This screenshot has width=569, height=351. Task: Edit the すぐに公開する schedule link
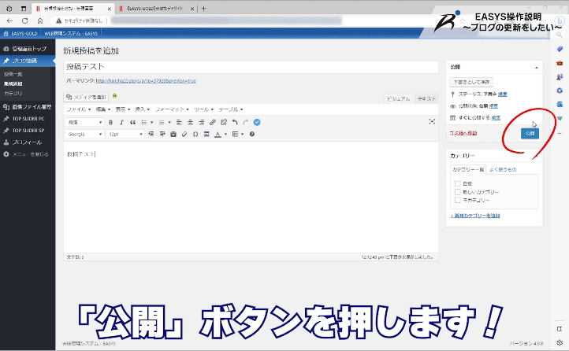496,118
